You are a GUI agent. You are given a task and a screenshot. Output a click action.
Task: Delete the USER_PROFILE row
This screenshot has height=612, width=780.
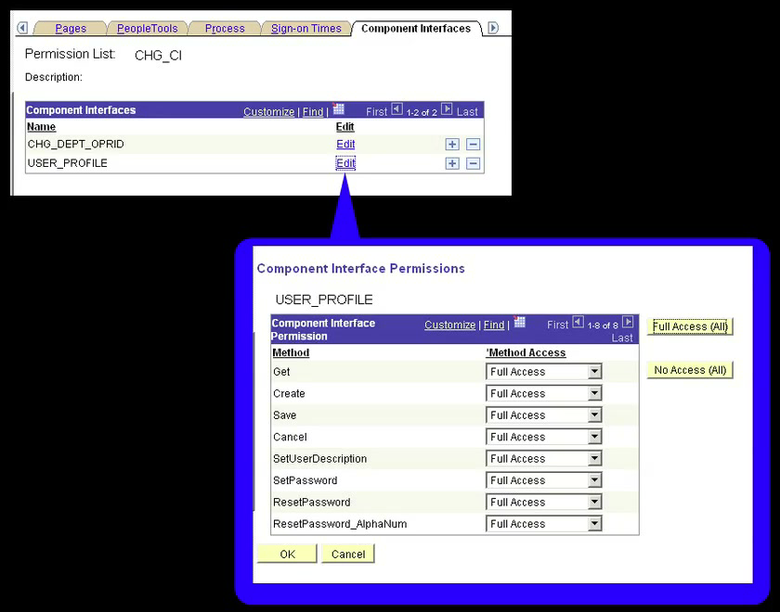click(x=473, y=163)
